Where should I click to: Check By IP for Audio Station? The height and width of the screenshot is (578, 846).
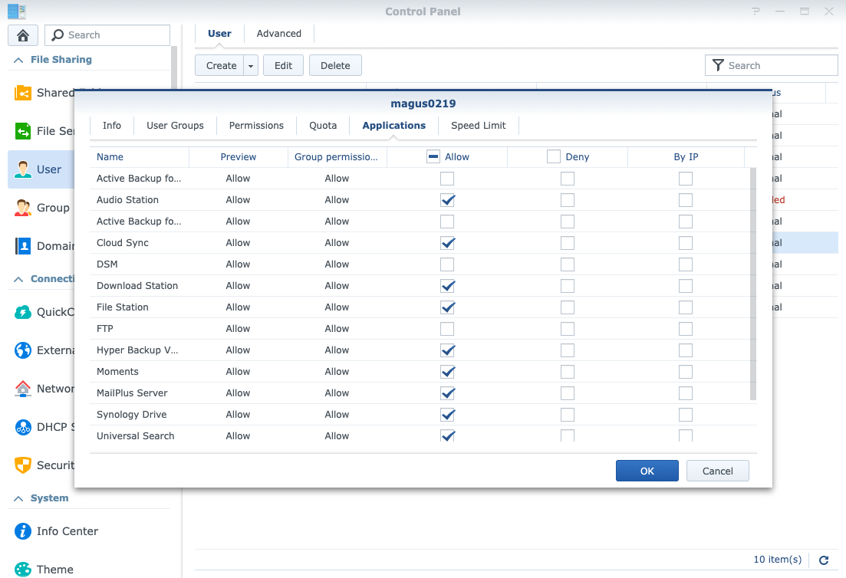[x=686, y=200]
